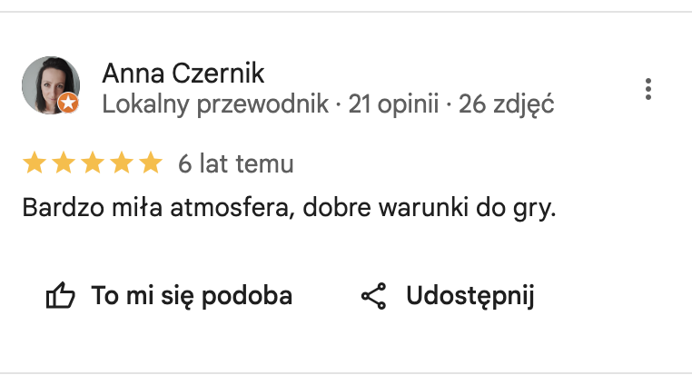Screen dimensions: 692x385
Task: Click the fifth star of the rating
Action: tap(151, 164)
